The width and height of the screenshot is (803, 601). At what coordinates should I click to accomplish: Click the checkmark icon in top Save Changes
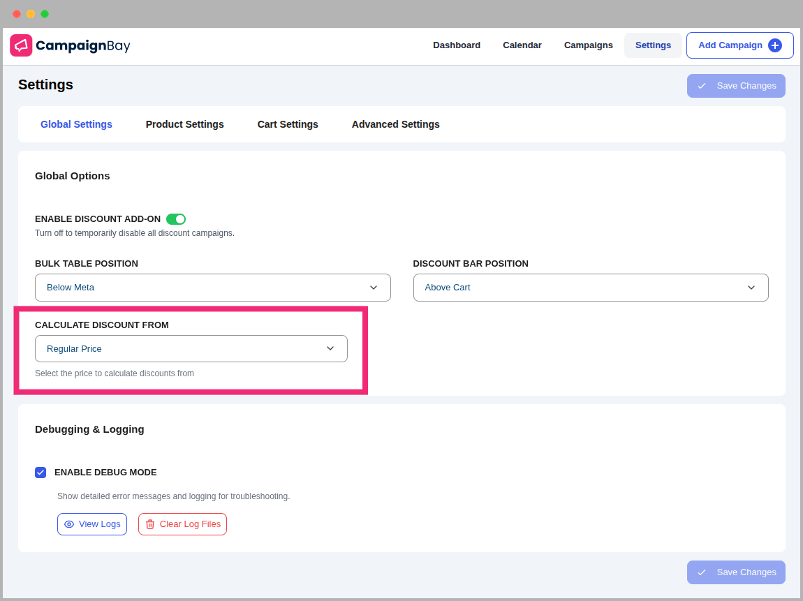702,86
